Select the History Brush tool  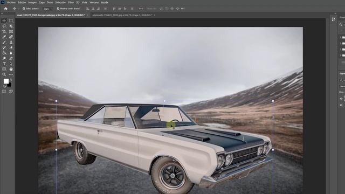[4, 47]
